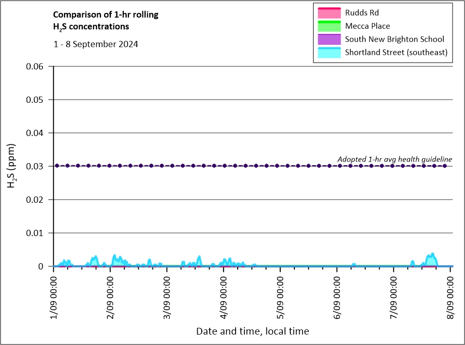Select the South New Brighton School label
The height and width of the screenshot is (345, 465).
pos(394,39)
